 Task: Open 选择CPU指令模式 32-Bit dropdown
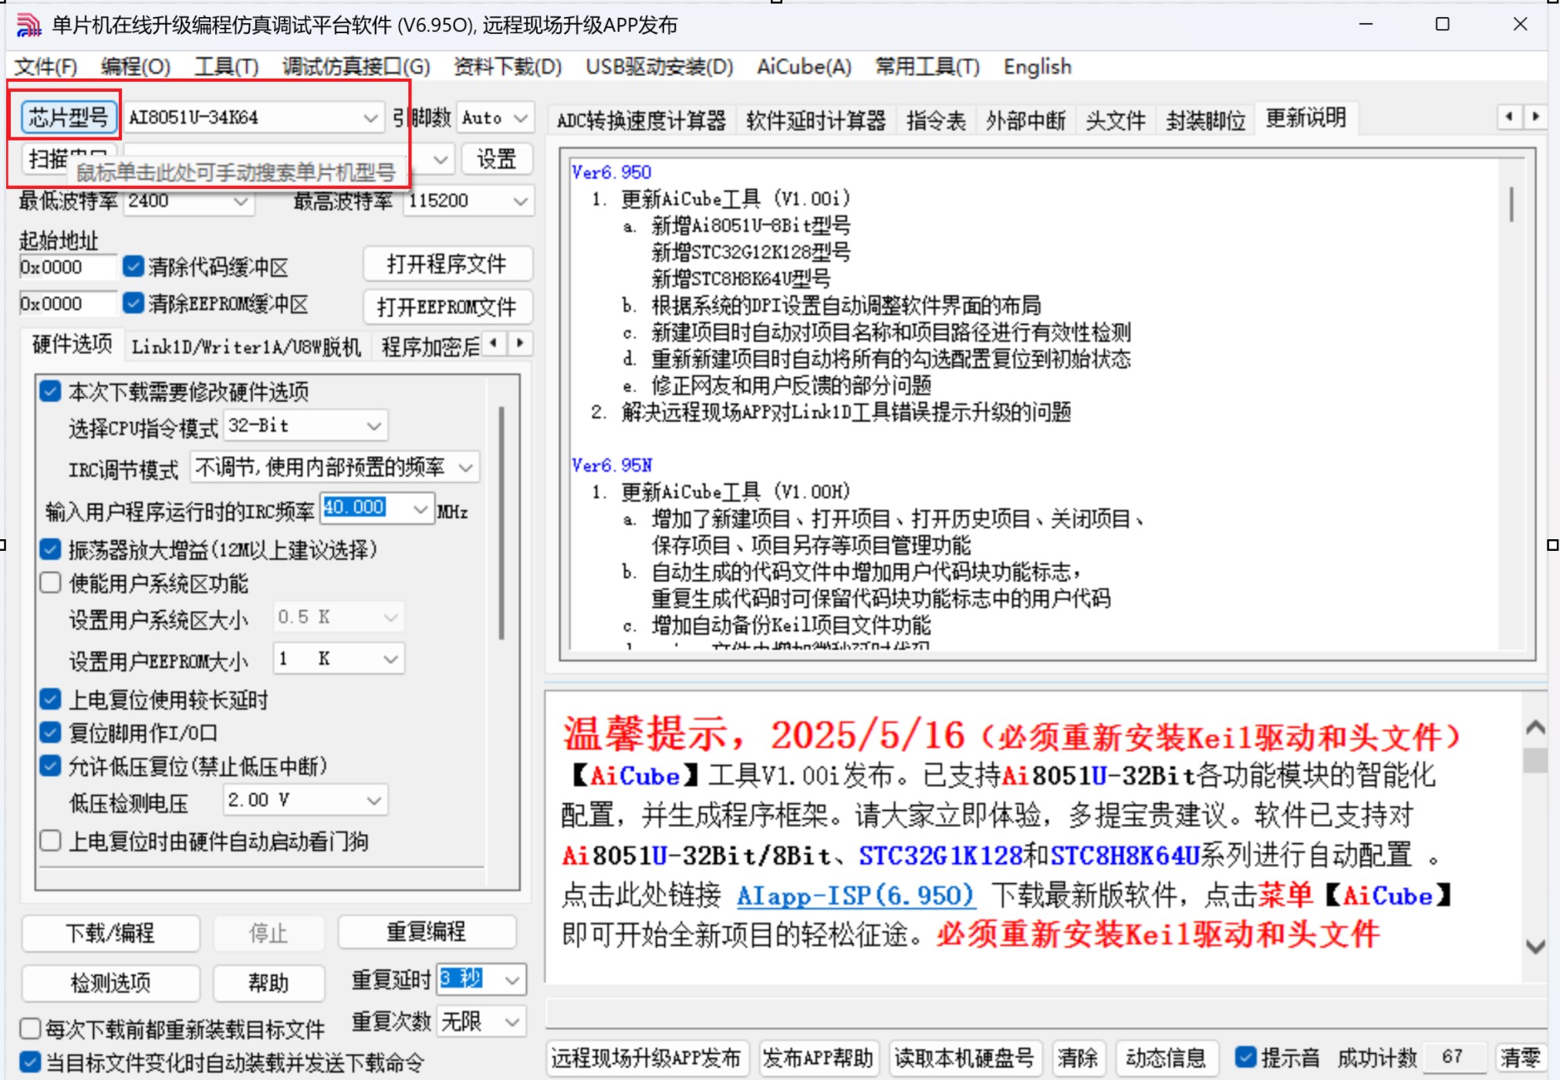pos(306,426)
